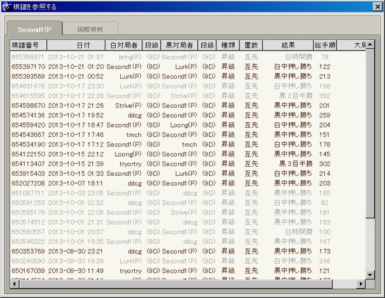Select game record 654534190

click(188, 144)
